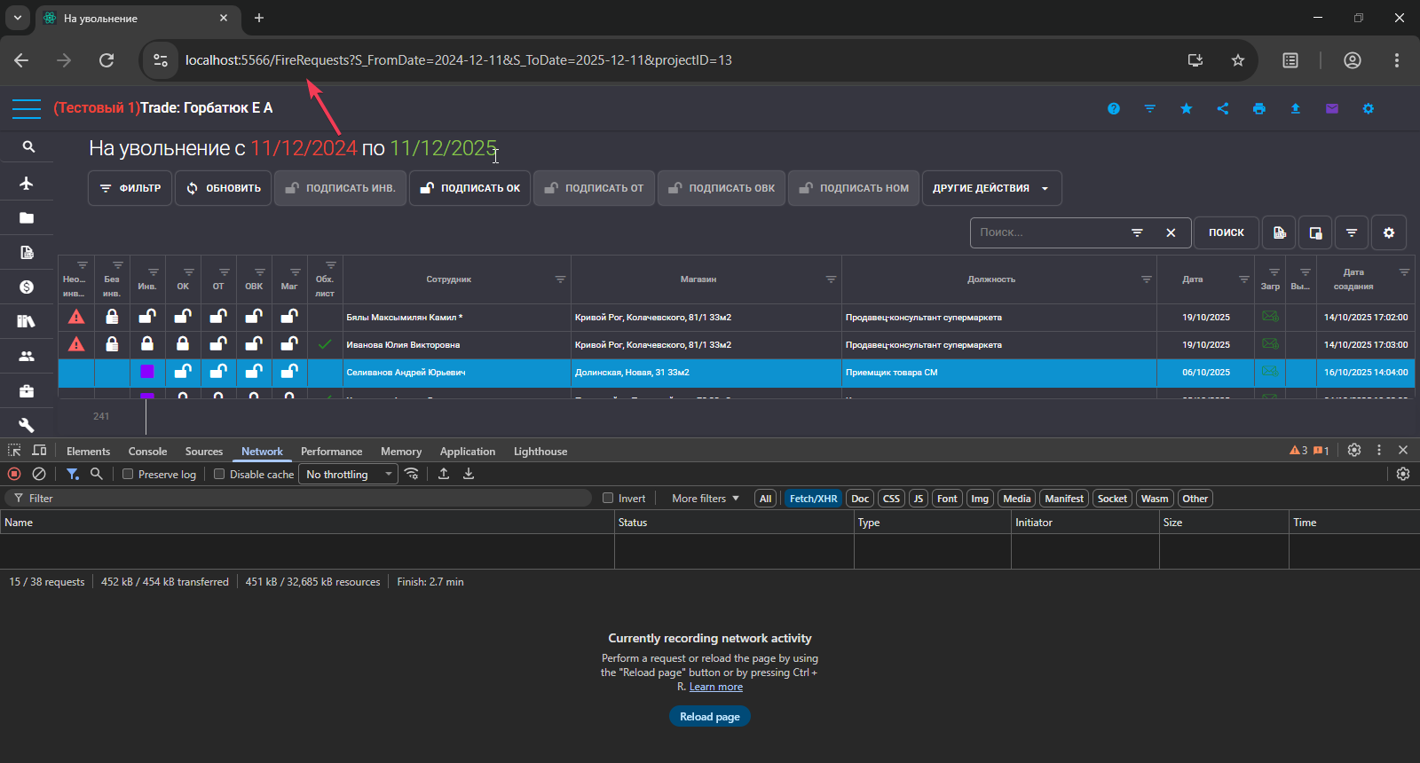Open the purple mail icon in the header
This screenshot has width=1420, height=763.
(x=1331, y=108)
